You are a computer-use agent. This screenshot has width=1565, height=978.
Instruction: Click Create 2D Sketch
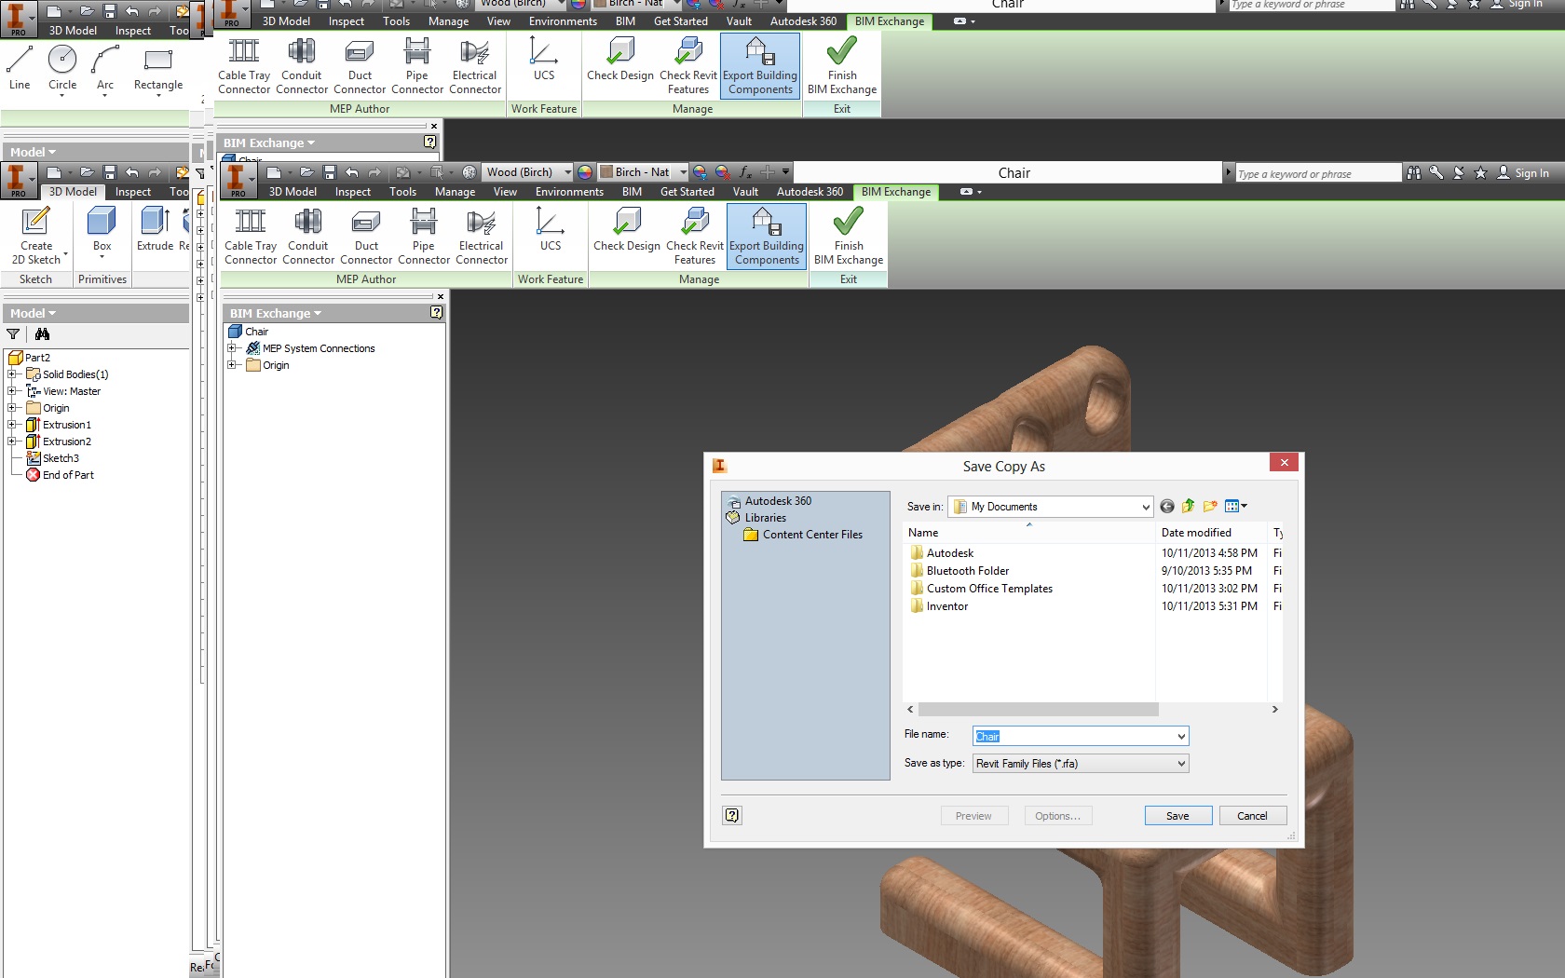[36, 236]
